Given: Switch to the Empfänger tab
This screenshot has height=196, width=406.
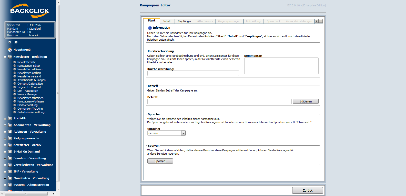Looking at the screenshot, I should pyautogui.click(x=185, y=21).
